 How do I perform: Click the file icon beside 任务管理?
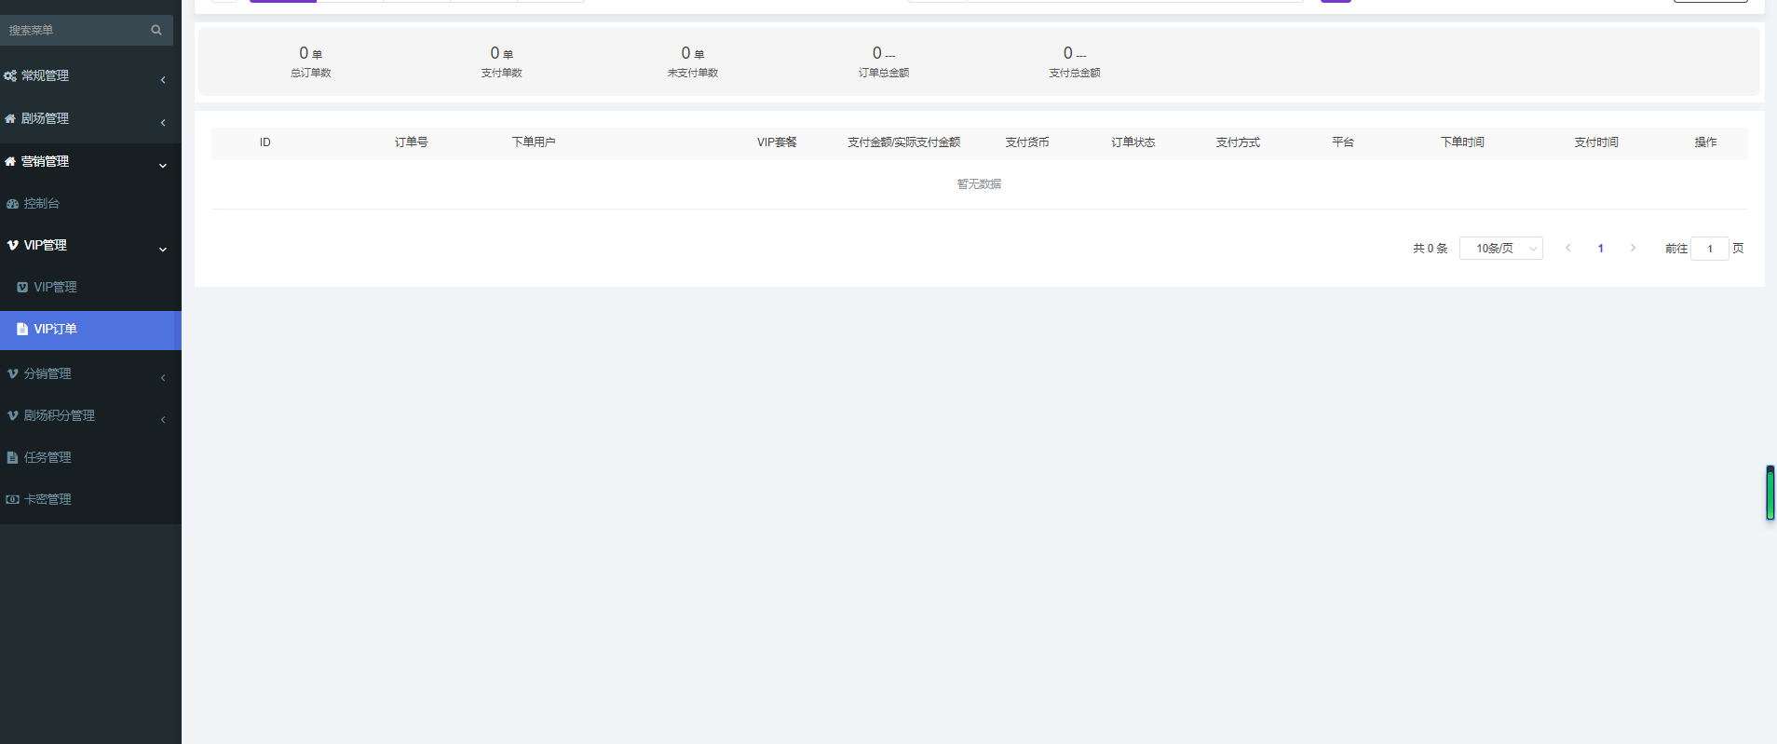(13, 458)
